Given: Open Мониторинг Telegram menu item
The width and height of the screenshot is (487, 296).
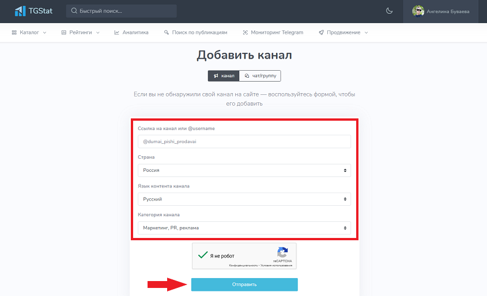Looking at the screenshot, I should tap(273, 33).
